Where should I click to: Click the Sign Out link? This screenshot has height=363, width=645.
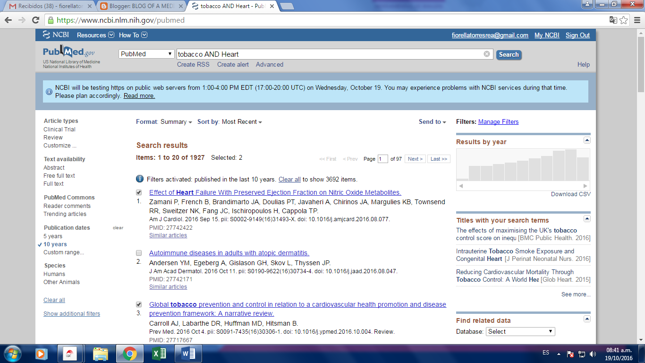pos(577,35)
